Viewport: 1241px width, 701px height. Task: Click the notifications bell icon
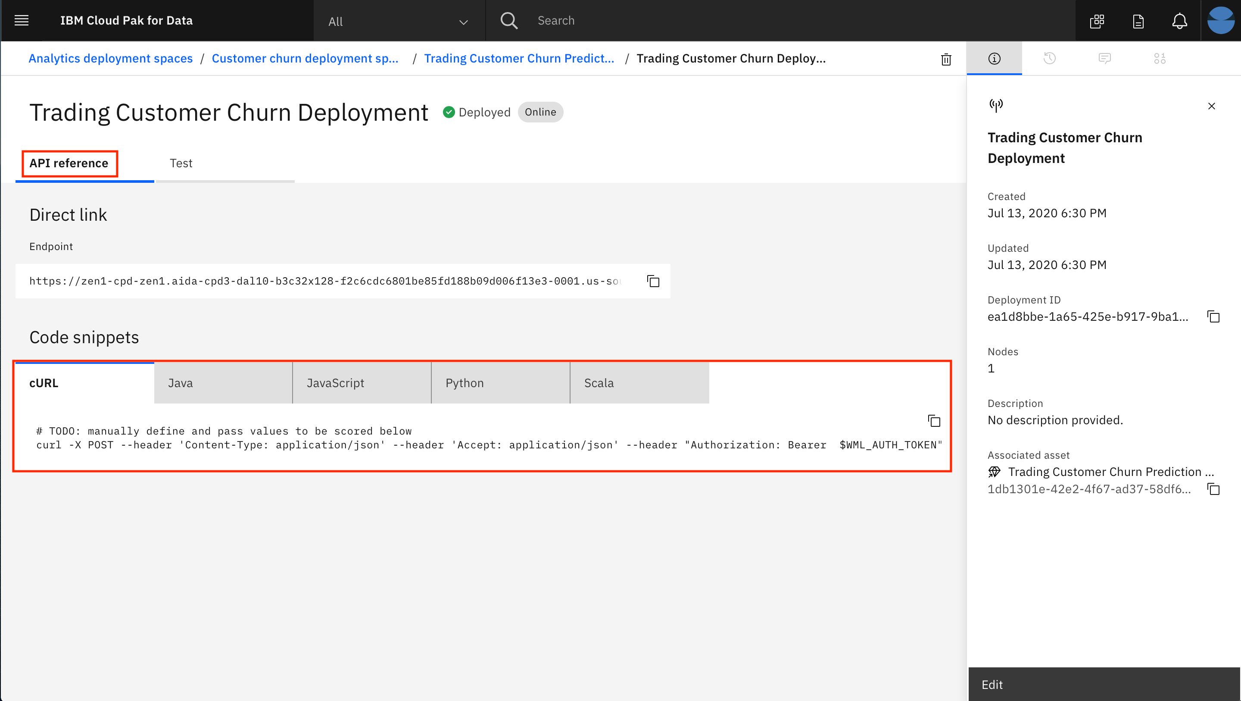[1179, 21]
